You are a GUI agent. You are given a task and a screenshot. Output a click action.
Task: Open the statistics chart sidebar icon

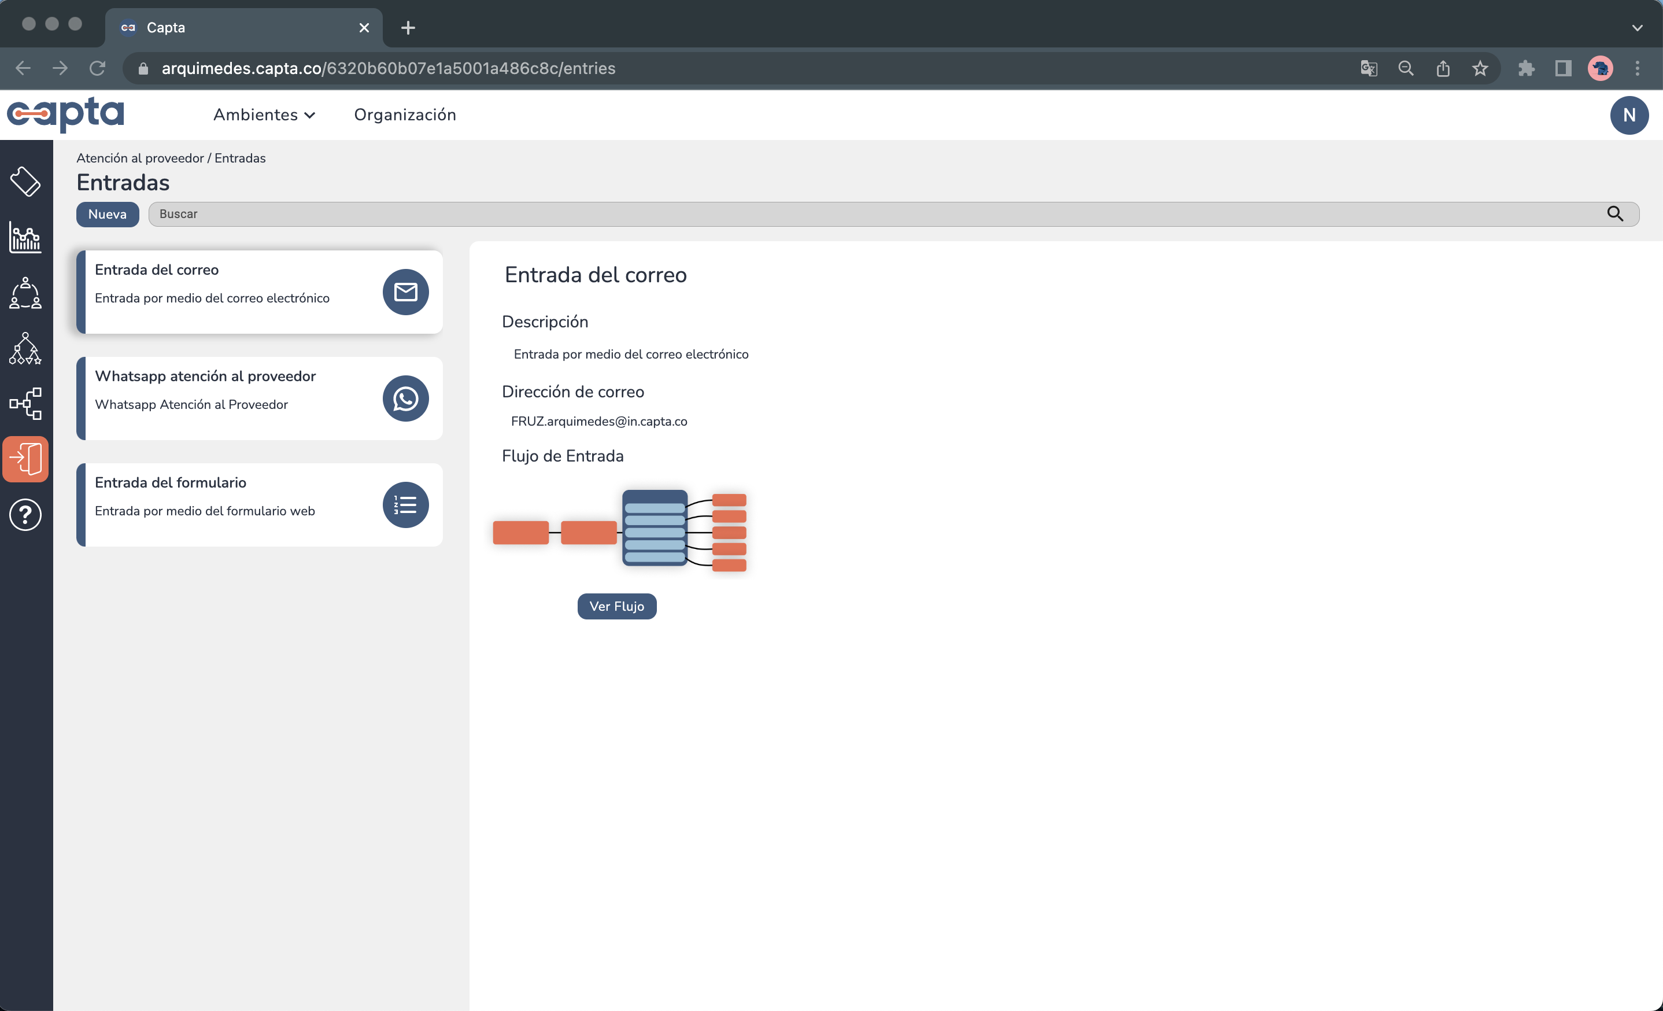(25, 237)
